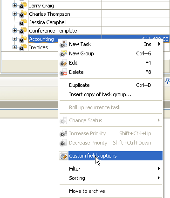Expand the Invoices tree node
This screenshot has height=198, width=170.
[14, 47]
